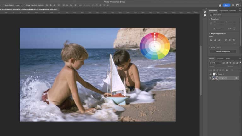Click the blue Share button
This screenshot has width=242, height=136.
coord(227,5)
